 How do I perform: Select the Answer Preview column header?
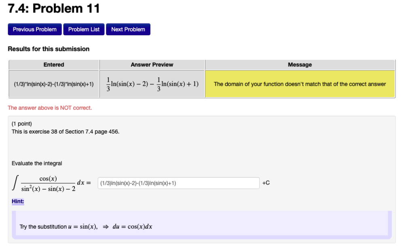coord(152,65)
